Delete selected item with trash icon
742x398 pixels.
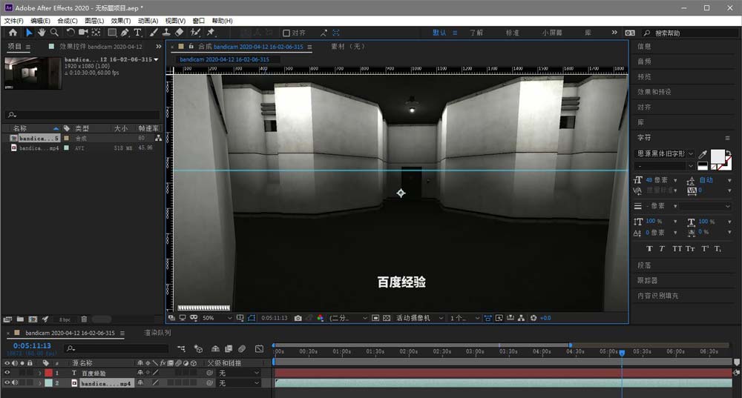pos(84,319)
